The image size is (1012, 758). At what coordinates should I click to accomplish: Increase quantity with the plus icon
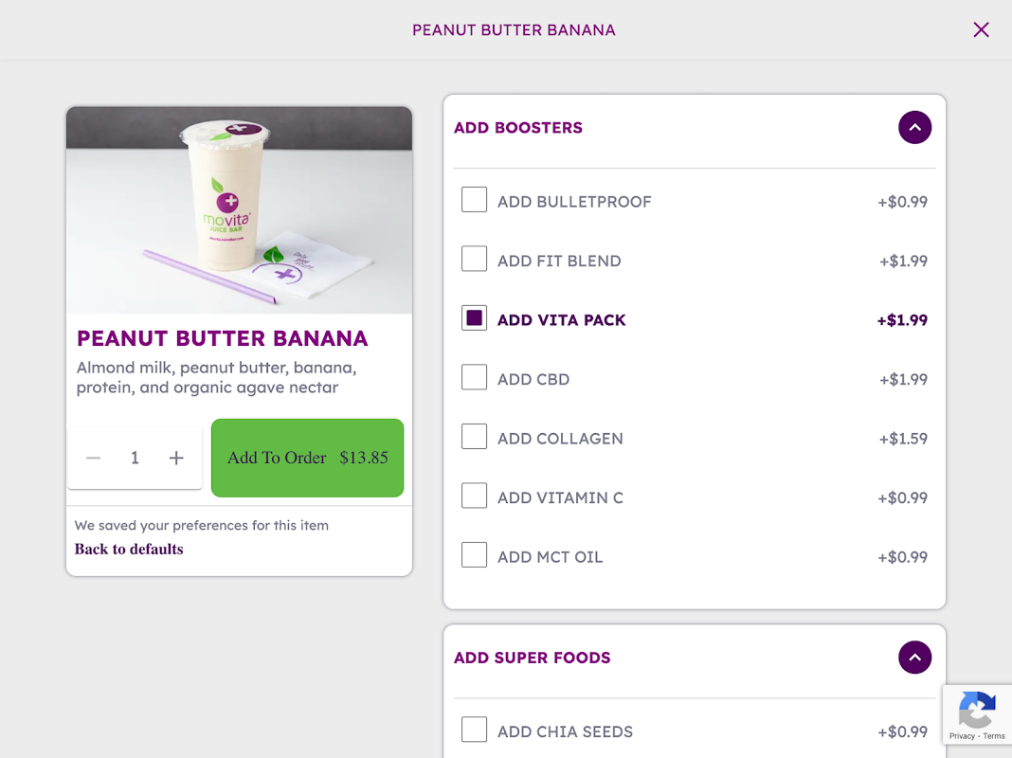coord(176,459)
